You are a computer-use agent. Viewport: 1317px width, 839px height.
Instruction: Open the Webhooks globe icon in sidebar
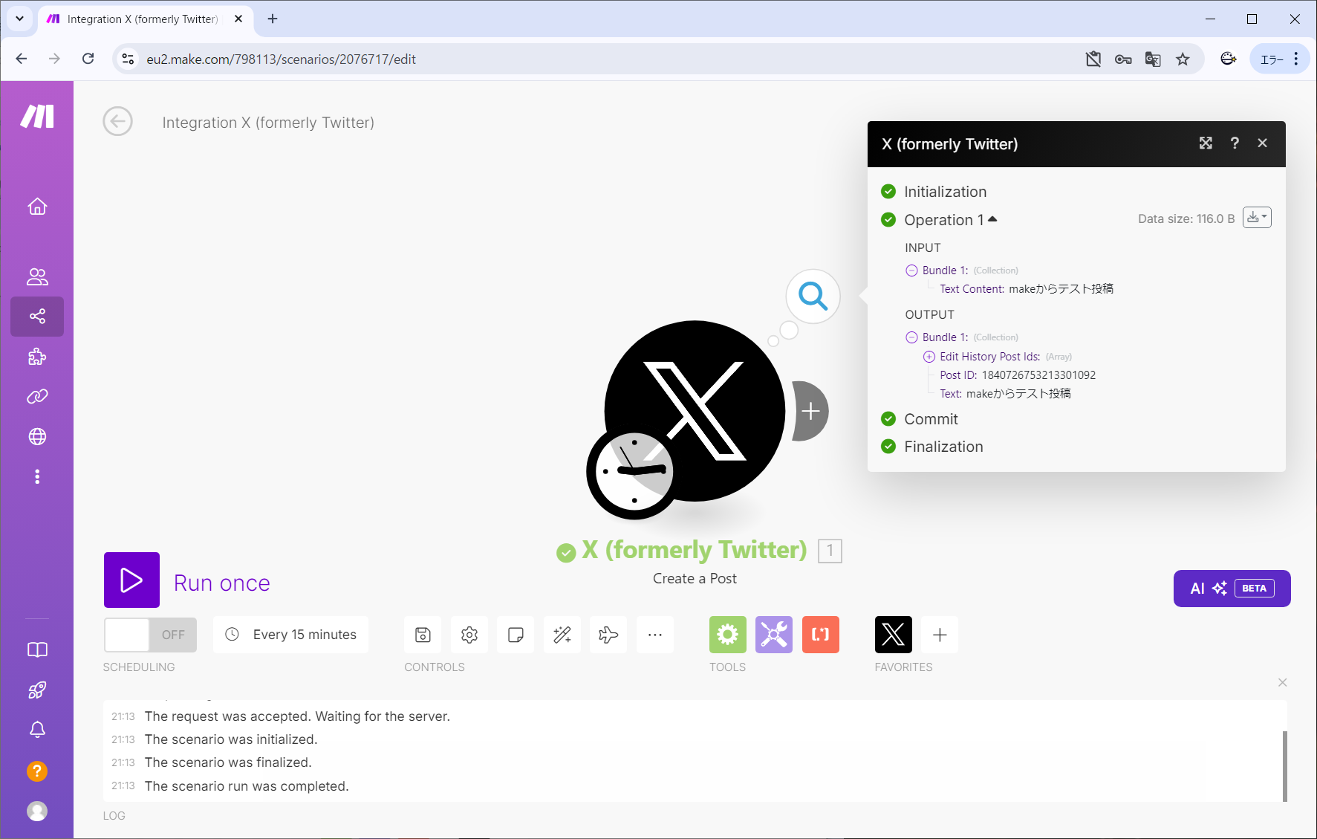pos(37,436)
